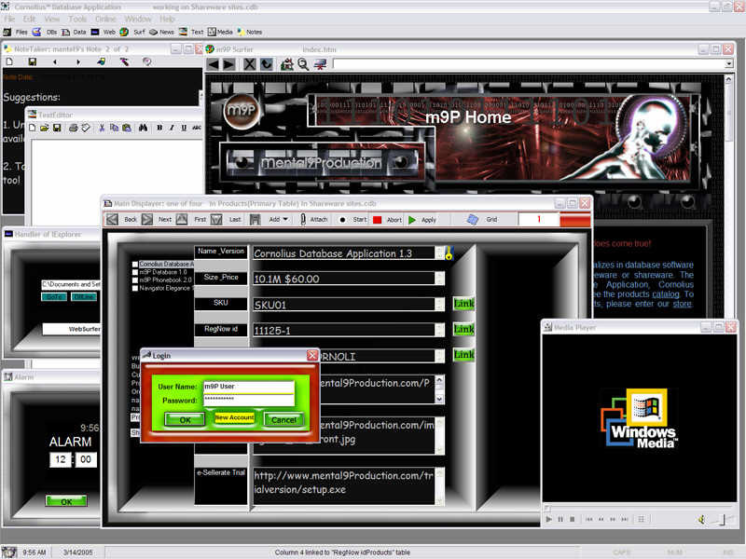Go to Next record in Main Displayer
The width and height of the screenshot is (746, 559).
pos(157,220)
